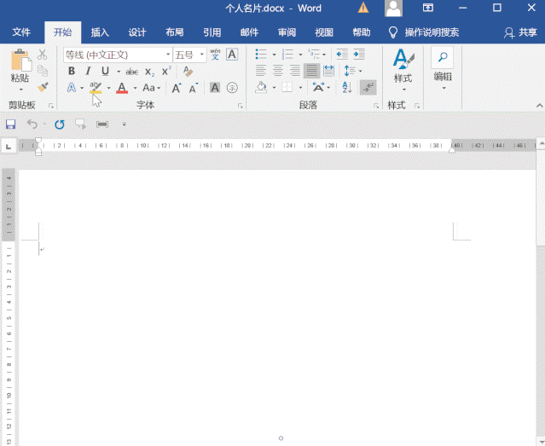
Task: Expand underline style arrow
Action: 119,72
